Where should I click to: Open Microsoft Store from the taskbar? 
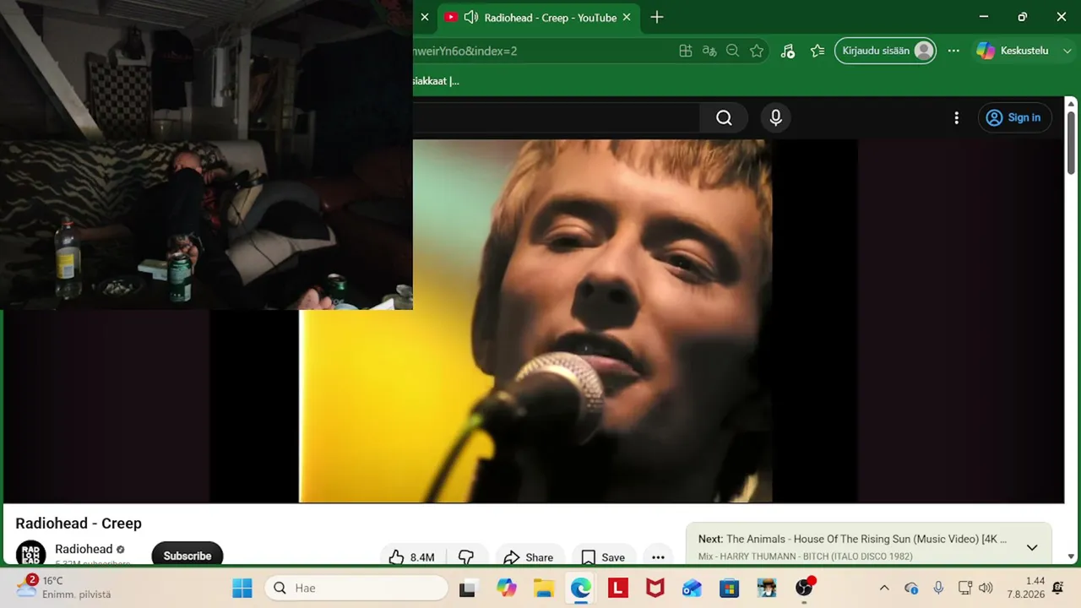pos(730,588)
